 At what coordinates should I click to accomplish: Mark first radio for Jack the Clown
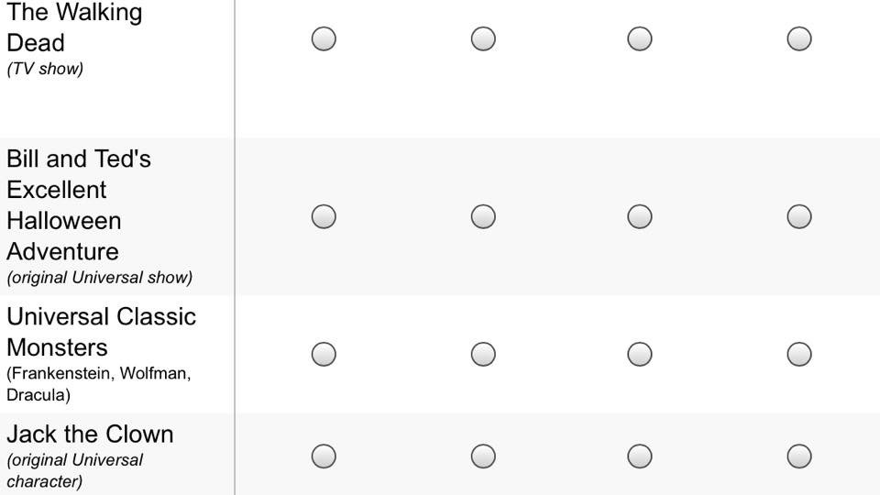click(x=324, y=456)
